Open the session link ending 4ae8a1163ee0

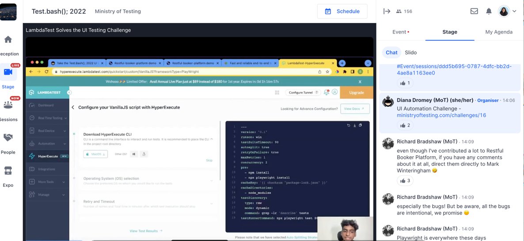point(454,70)
